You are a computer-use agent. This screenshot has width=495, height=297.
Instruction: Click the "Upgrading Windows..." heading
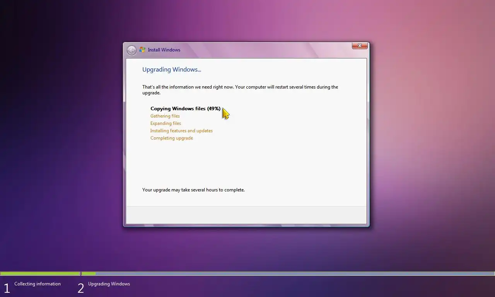coord(172,70)
